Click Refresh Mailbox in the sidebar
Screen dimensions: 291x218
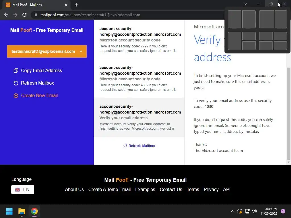[x=34, y=83]
